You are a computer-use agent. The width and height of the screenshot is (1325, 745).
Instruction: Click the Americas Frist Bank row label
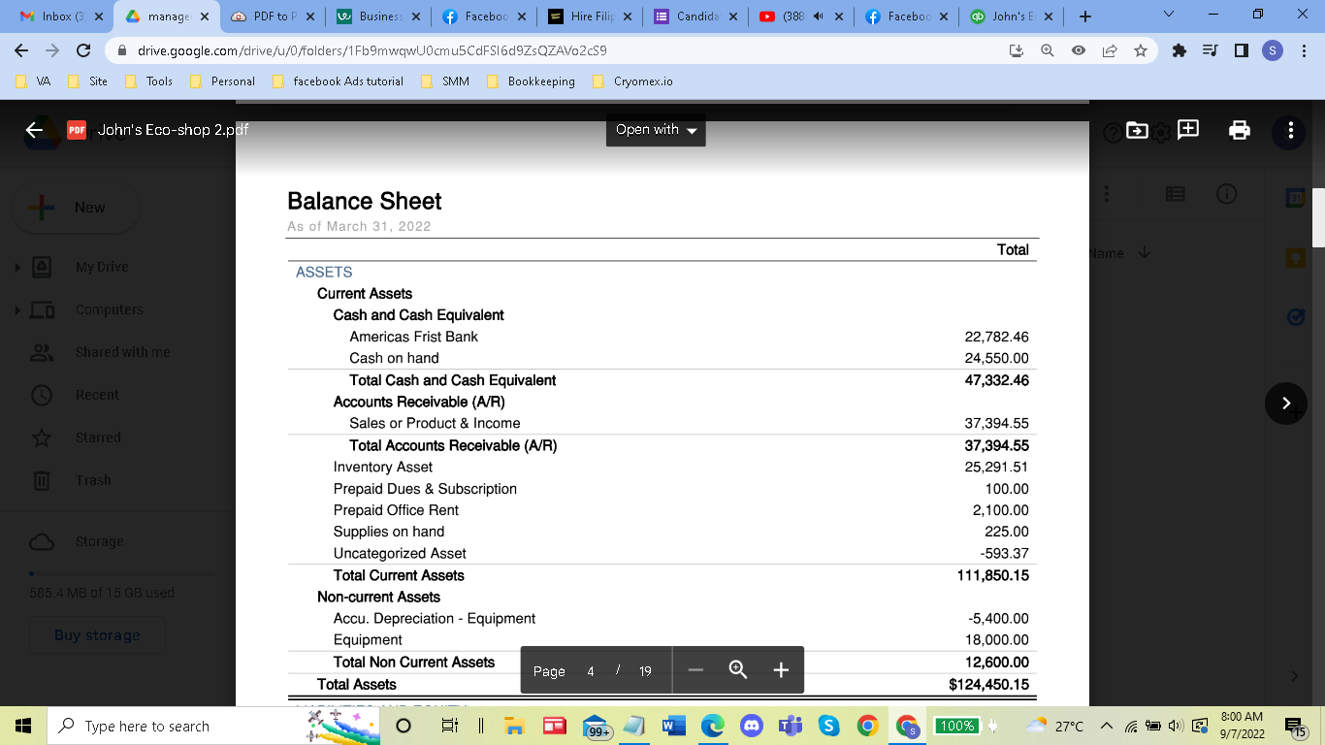pos(413,337)
